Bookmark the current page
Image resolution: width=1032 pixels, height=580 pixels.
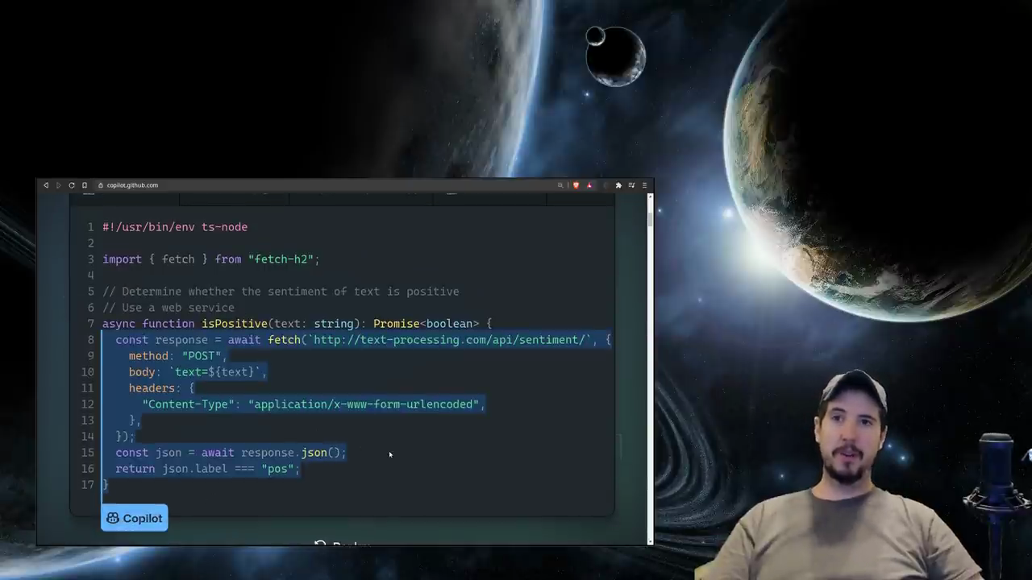click(85, 185)
